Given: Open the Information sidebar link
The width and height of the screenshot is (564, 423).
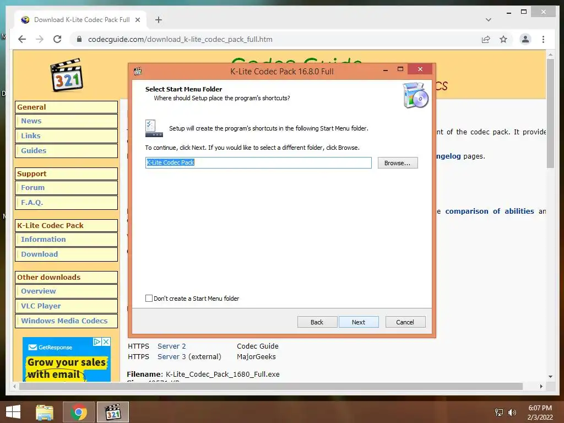Looking at the screenshot, I should [x=43, y=240].
